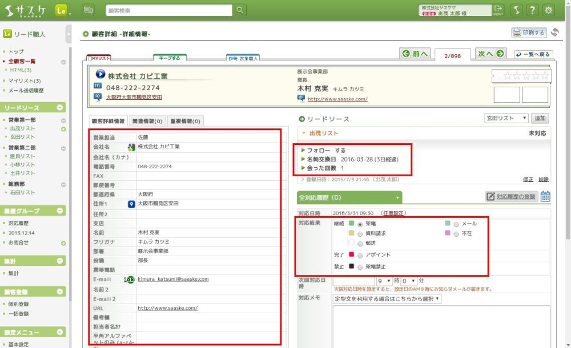Open the 玄田リスト lead source dropdown

click(506, 118)
